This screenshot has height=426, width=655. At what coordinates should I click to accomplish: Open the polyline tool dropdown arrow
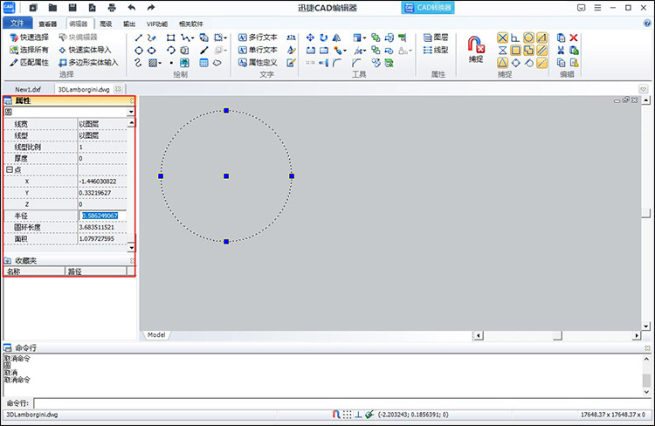(193, 38)
